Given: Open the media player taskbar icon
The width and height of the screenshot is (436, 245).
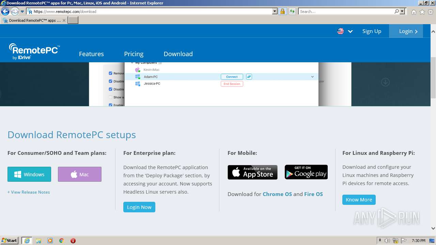Looking at the screenshot, I should tap(50, 241).
